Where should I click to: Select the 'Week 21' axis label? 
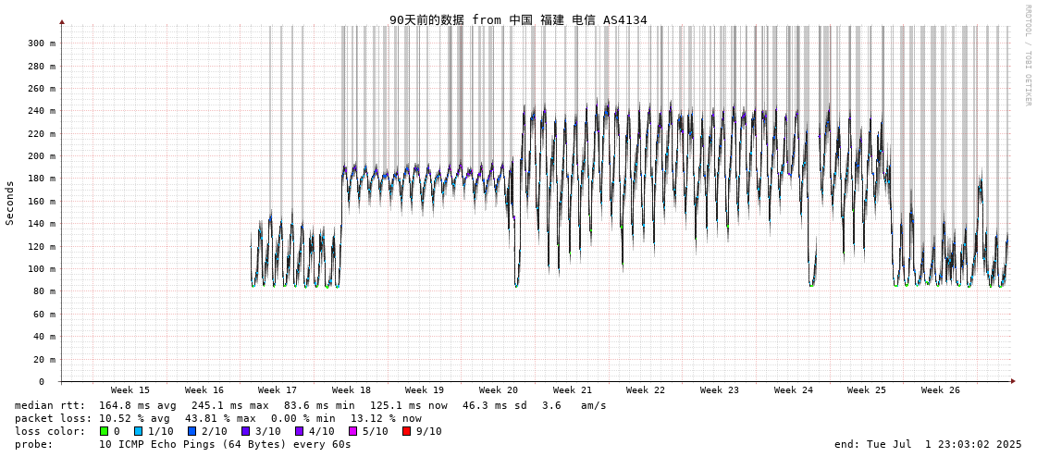click(x=573, y=390)
